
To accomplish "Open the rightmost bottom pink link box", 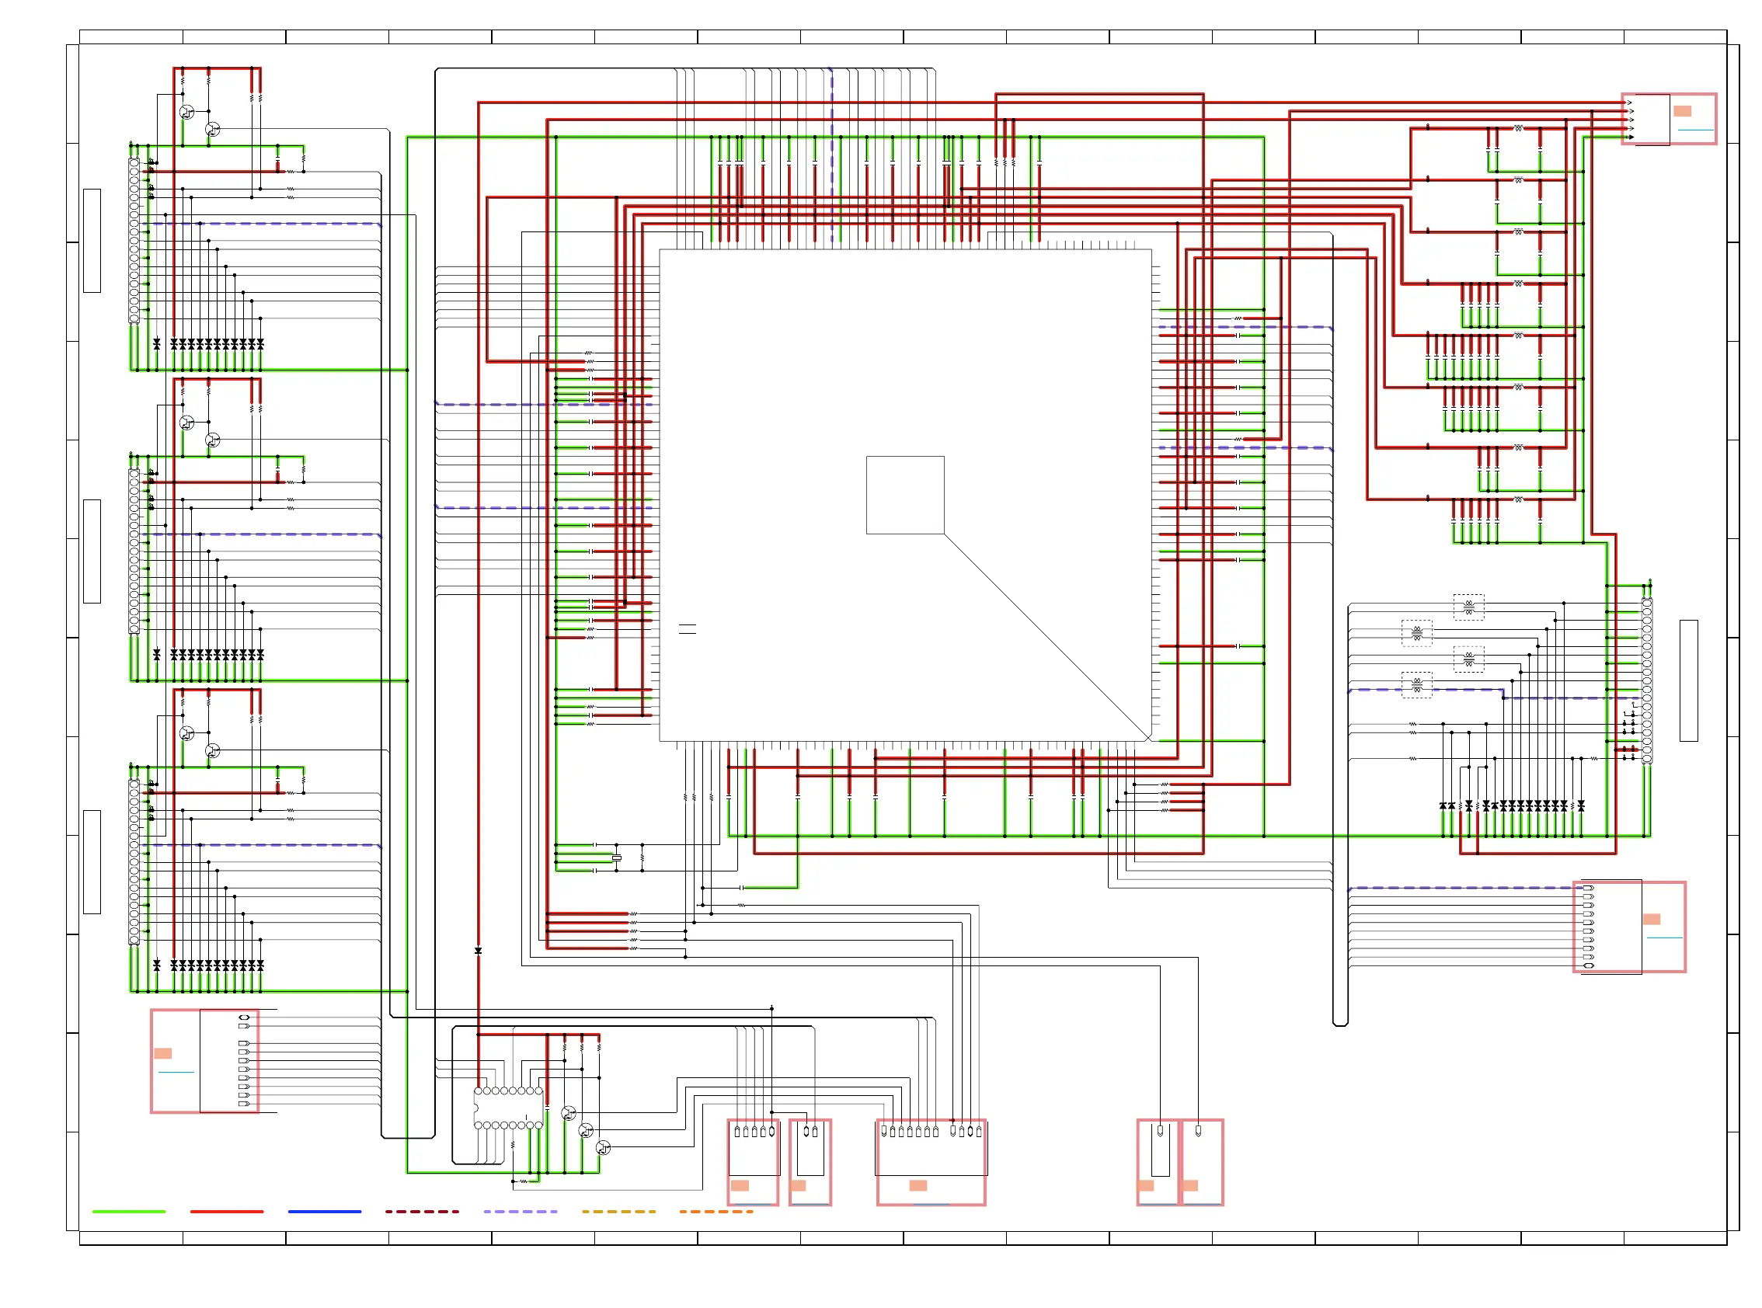I will (1202, 1162).
